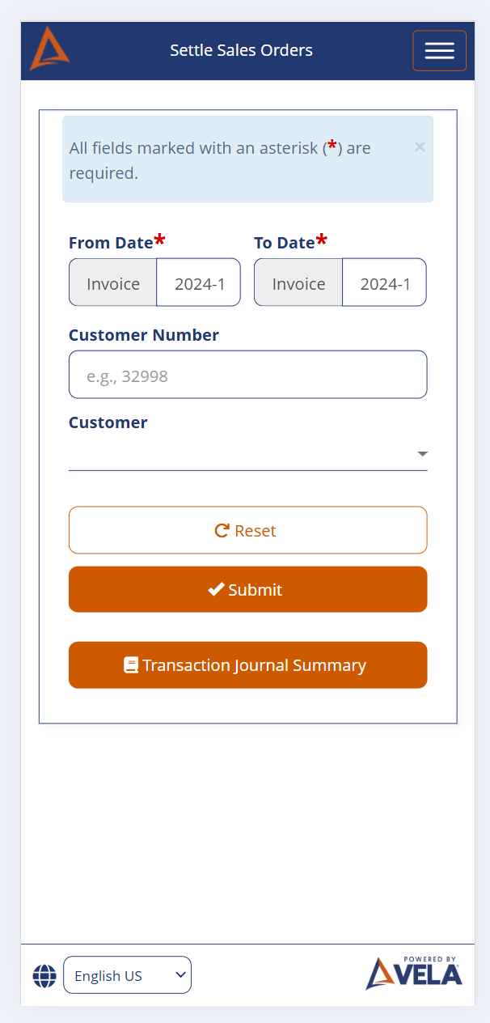Click the To Date Invoice label
490x1023 pixels.
[x=298, y=283]
